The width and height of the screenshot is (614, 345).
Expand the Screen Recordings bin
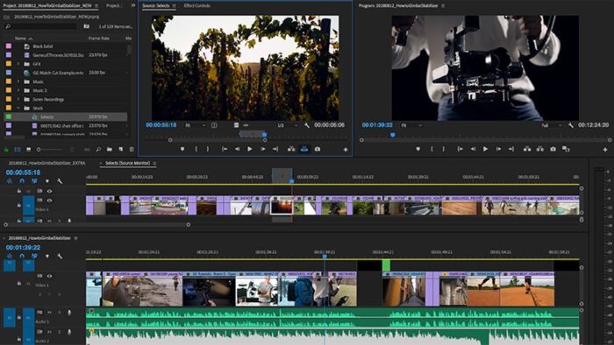18,99
